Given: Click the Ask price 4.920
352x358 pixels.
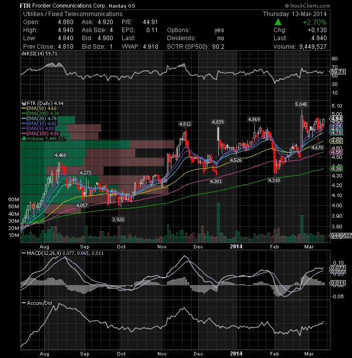Looking at the screenshot, I should [x=105, y=22].
